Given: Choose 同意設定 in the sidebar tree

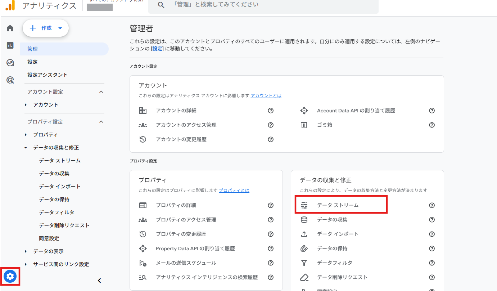Looking at the screenshot, I should [x=49, y=238].
